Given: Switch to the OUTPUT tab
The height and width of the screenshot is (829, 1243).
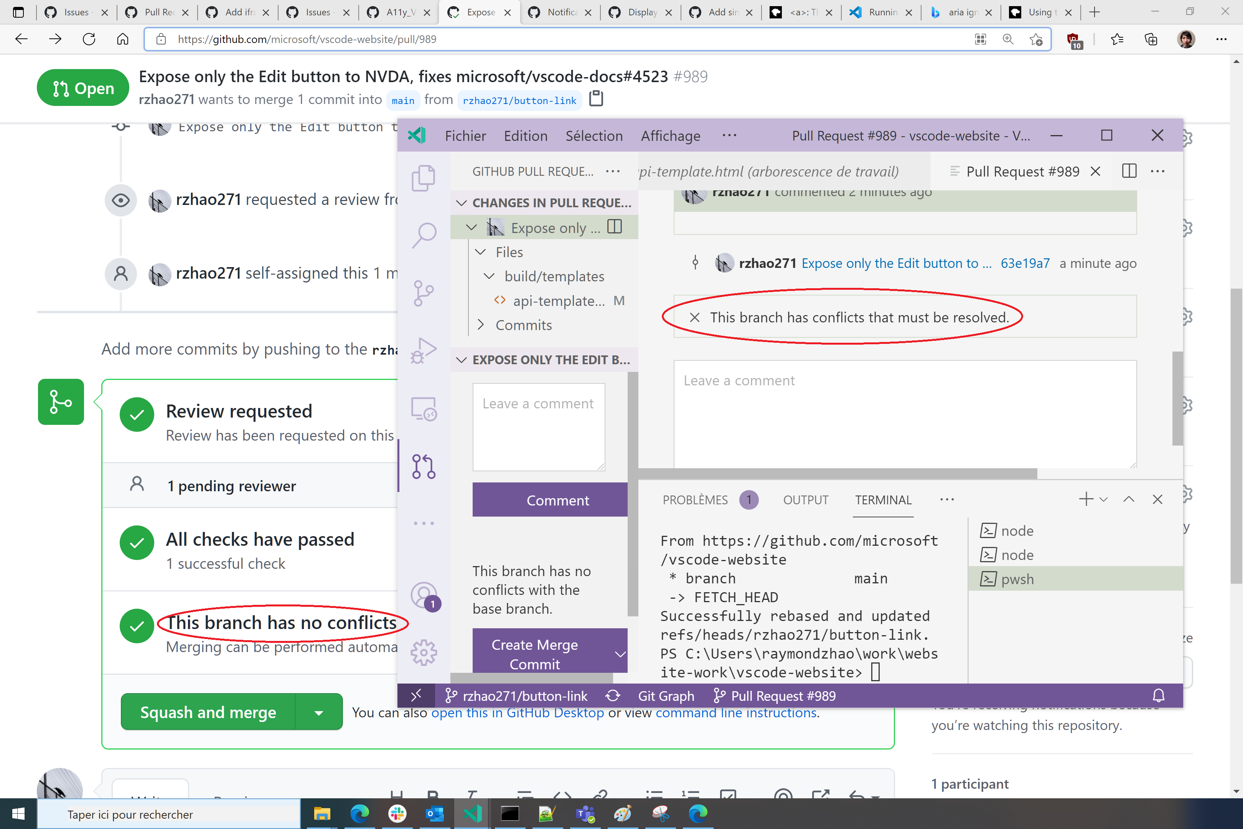Looking at the screenshot, I should tap(805, 500).
